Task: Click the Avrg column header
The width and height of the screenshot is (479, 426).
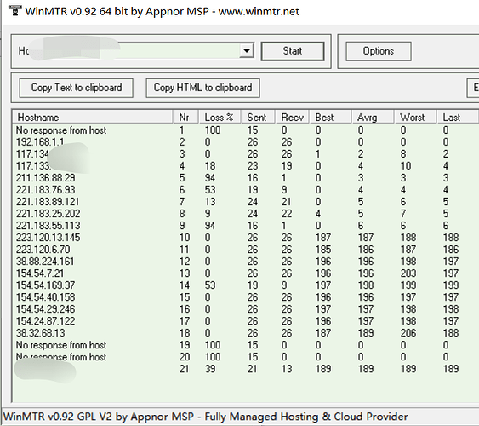Action: (x=373, y=117)
